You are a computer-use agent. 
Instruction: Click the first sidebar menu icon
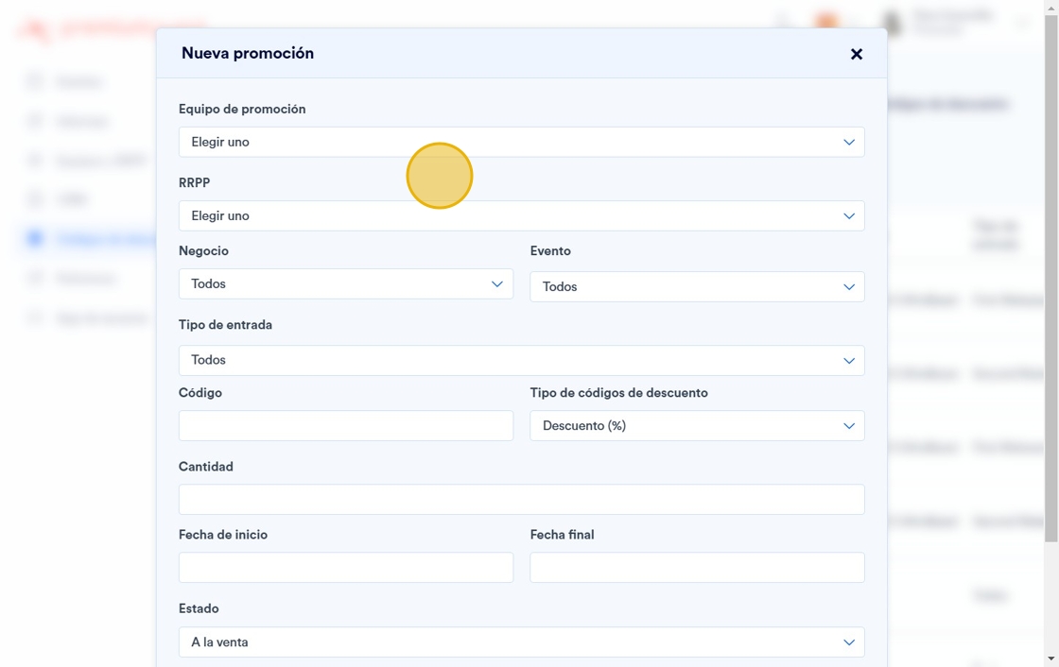(35, 81)
